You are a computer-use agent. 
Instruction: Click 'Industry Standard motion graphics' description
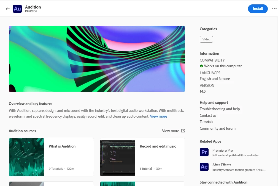(x=239, y=170)
